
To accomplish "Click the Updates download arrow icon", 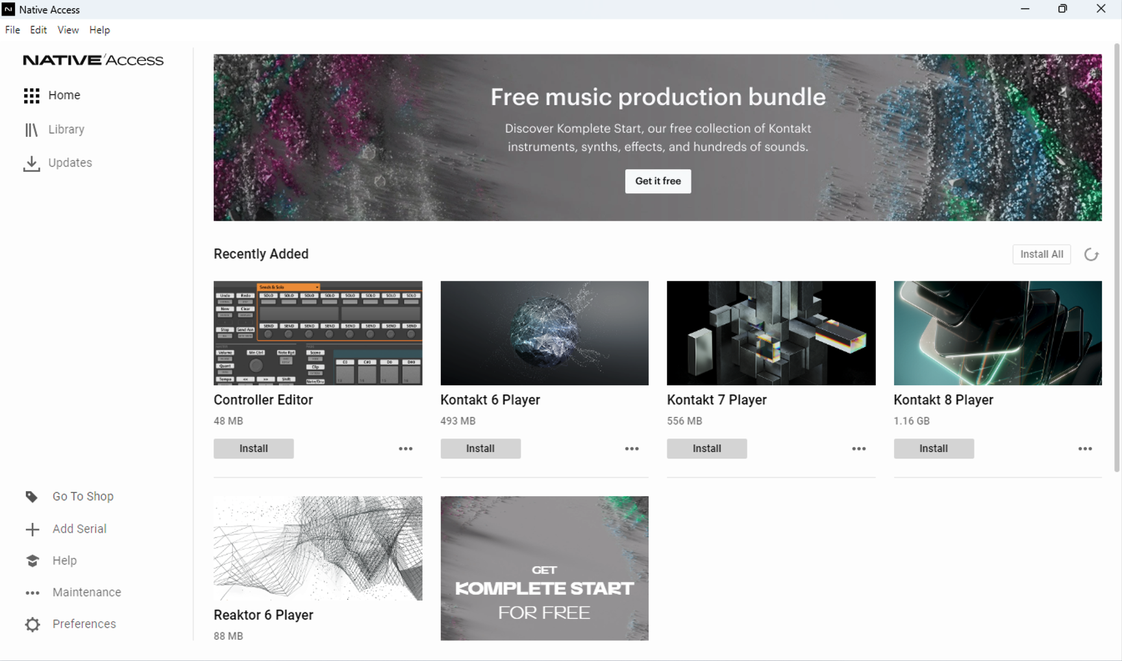I will (31, 163).
